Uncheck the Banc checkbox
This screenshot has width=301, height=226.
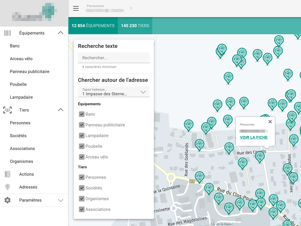click(x=82, y=114)
